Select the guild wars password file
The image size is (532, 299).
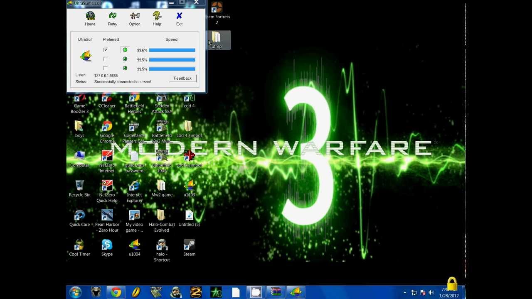tap(134, 162)
